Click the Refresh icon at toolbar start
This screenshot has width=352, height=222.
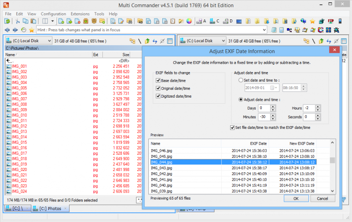point(7,21)
